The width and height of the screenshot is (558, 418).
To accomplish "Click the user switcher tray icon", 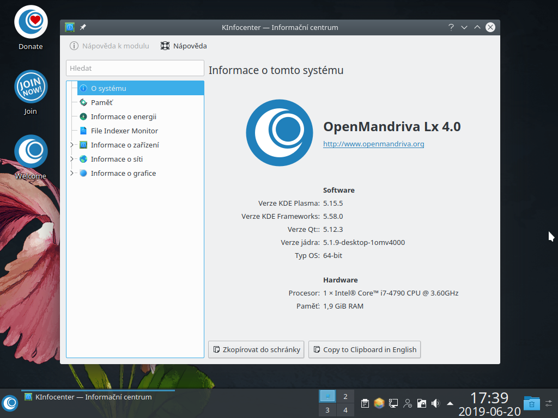I will tap(408, 403).
